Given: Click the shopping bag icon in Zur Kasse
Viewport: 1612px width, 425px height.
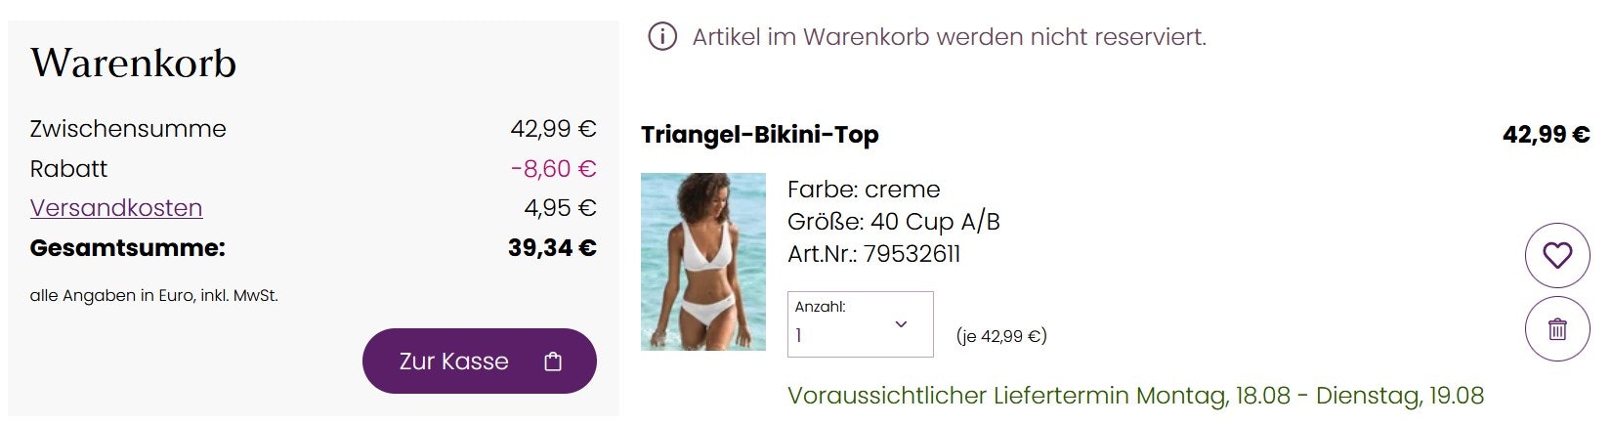Looking at the screenshot, I should tap(553, 361).
